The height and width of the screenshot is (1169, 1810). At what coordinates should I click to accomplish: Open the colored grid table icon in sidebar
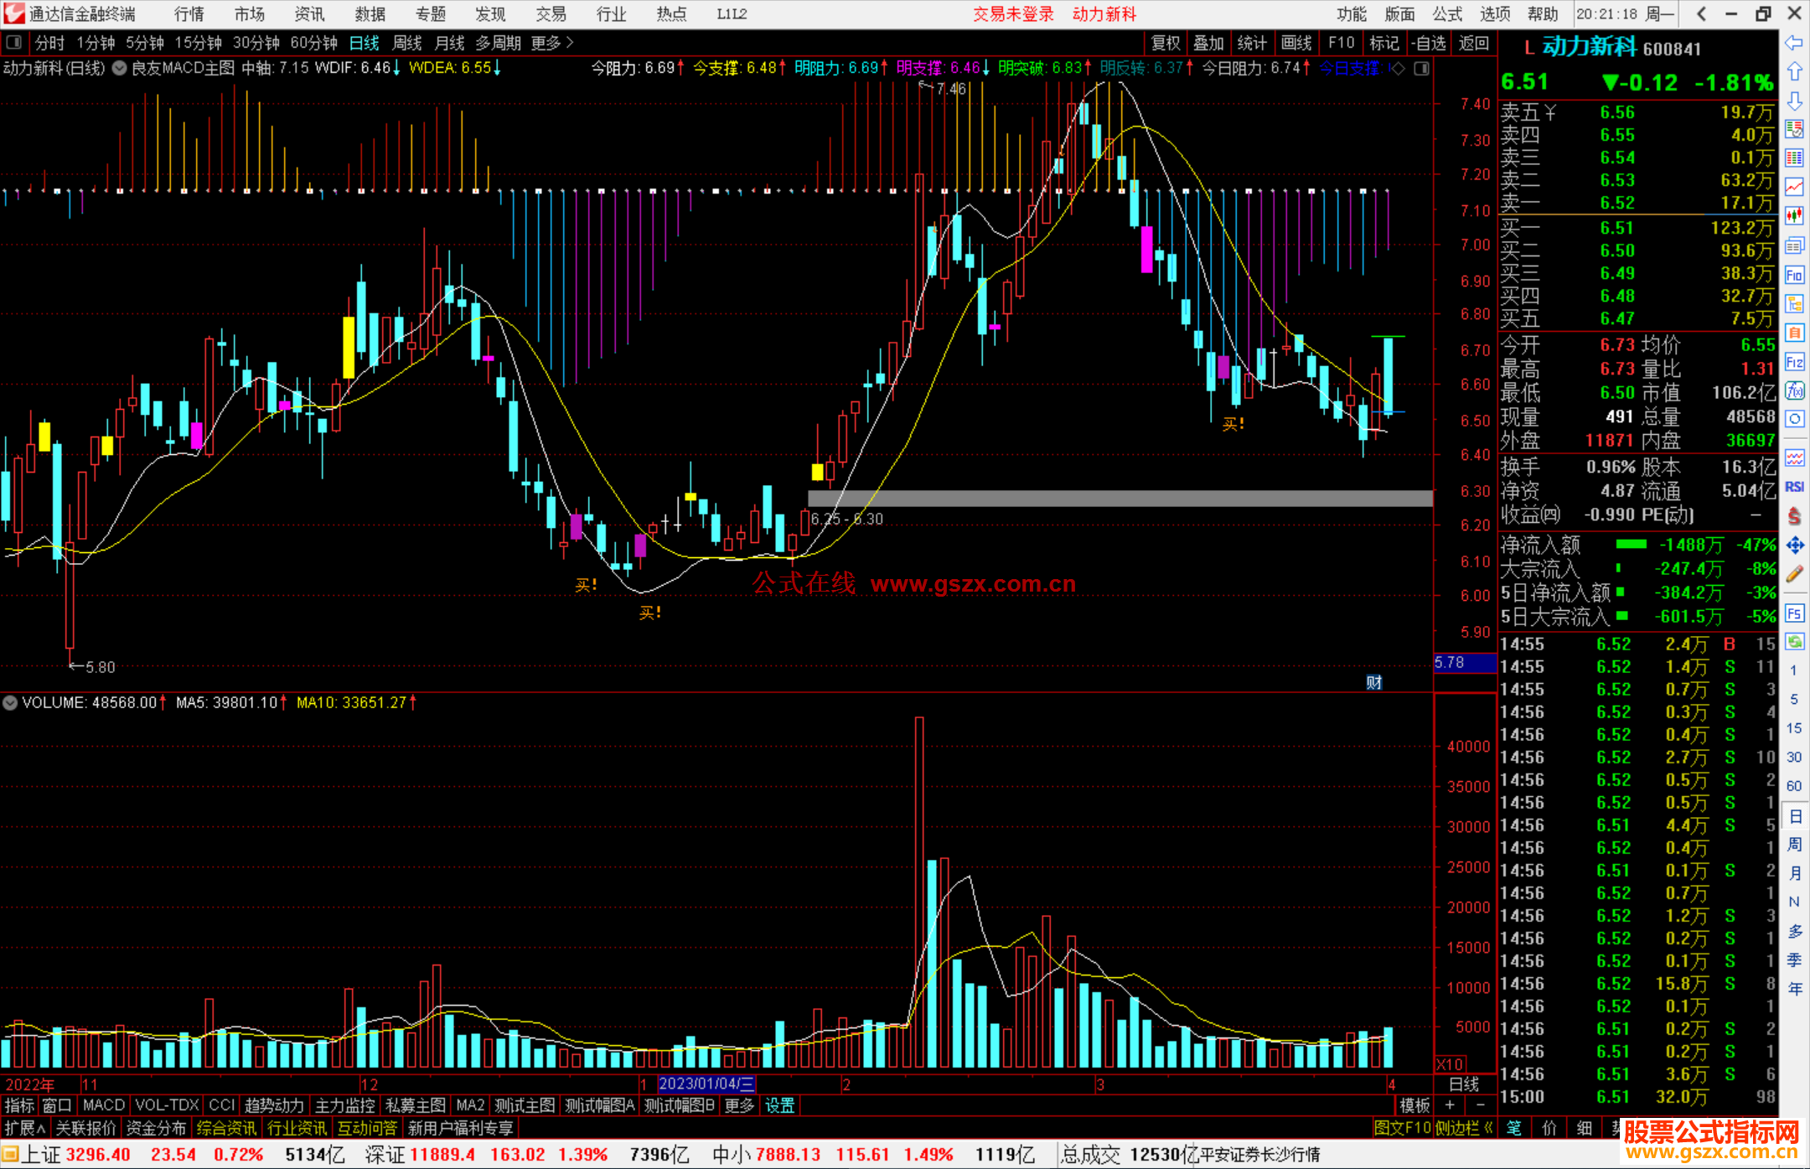pyautogui.click(x=1794, y=158)
